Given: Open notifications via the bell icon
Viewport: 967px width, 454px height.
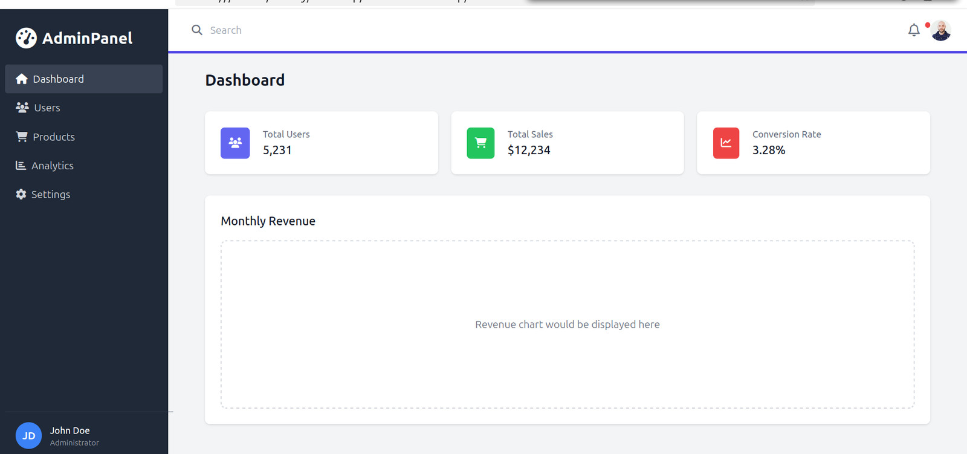Looking at the screenshot, I should 914,30.
